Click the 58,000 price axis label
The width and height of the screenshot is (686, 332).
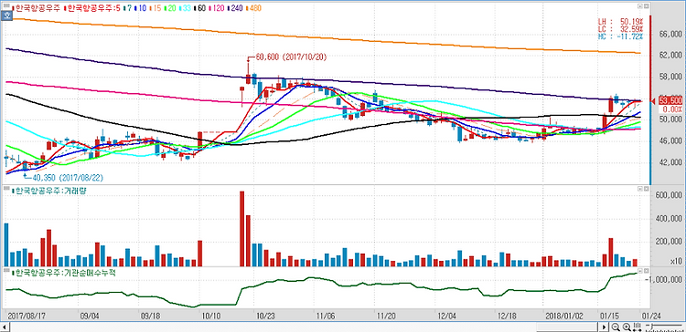[x=670, y=78]
